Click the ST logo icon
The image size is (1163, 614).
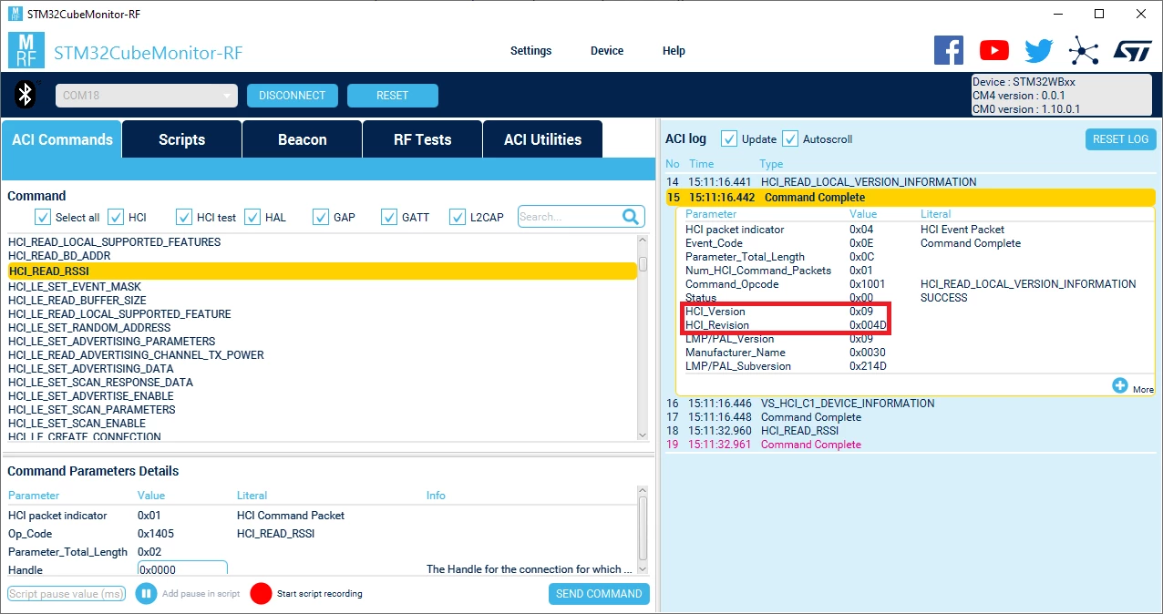(1133, 50)
